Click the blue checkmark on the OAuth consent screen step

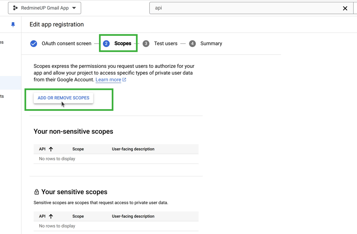[33, 44]
